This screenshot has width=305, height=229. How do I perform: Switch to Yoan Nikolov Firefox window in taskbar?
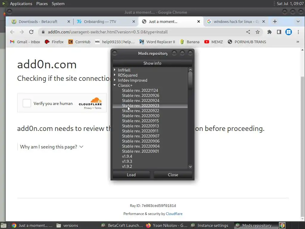167,225
